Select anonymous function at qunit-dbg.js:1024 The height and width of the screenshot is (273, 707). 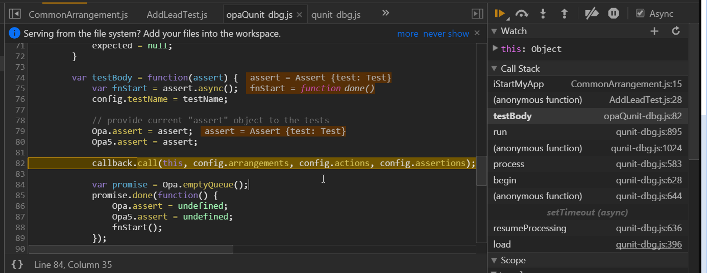(588, 148)
